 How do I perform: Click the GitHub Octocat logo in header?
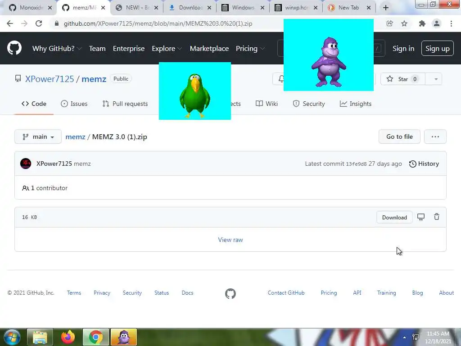[x=14, y=48]
